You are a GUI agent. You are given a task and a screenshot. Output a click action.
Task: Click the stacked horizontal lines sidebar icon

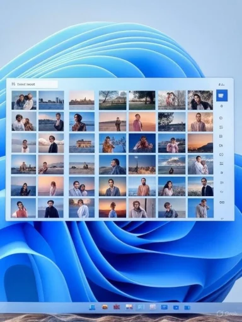click(221, 164)
